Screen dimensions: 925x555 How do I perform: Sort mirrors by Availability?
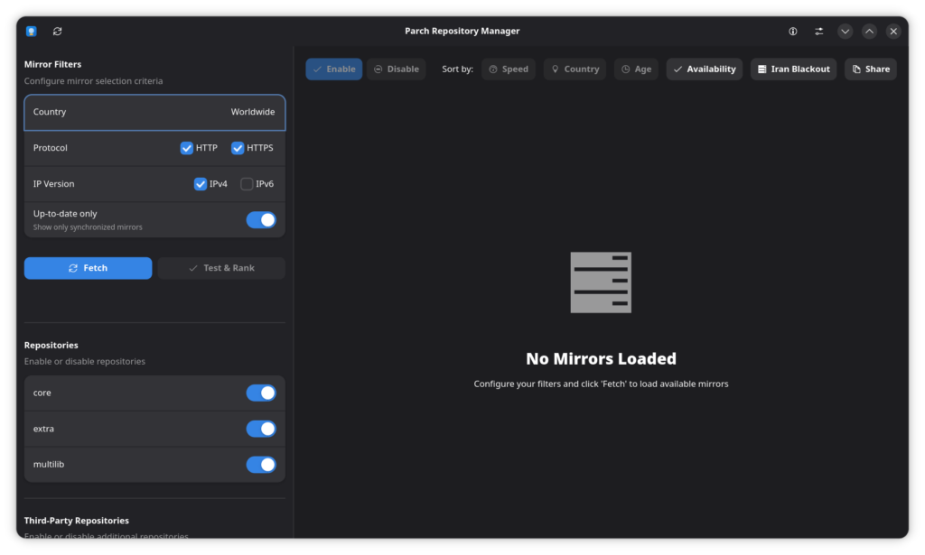click(705, 69)
